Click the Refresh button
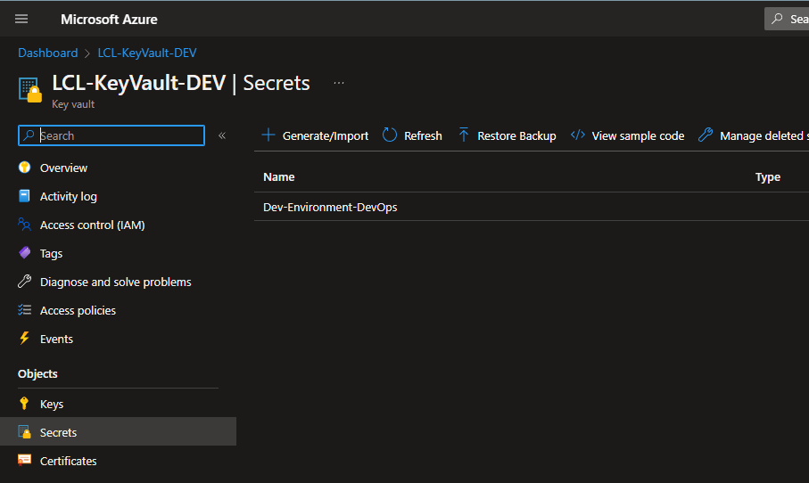The image size is (809, 483). [423, 136]
